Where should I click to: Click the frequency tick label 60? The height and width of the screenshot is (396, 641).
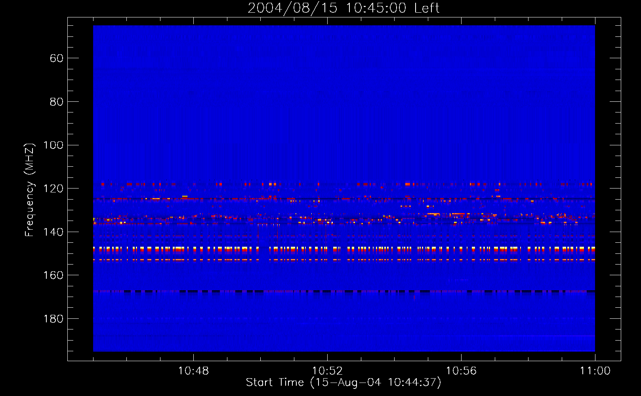pyautogui.click(x=57, y=58)
